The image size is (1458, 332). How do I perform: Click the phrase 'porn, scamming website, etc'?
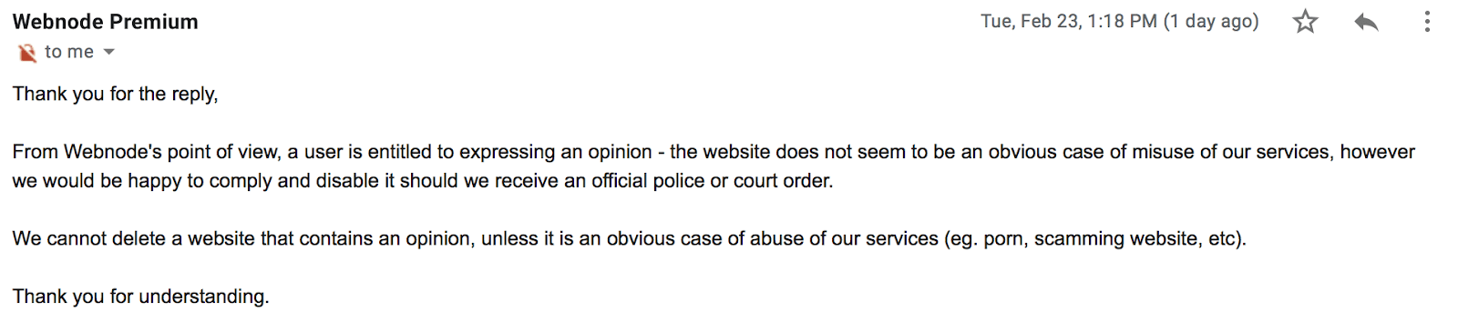click(1110, 239)
